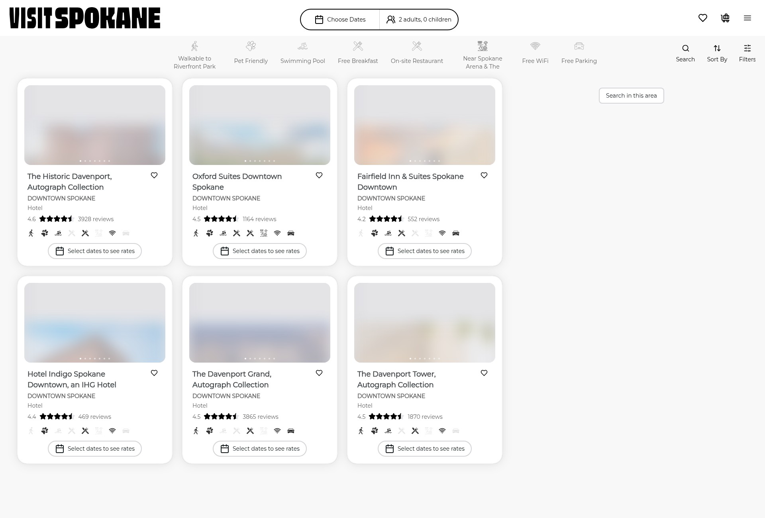Click parking car icon on Fairfield Inn card
This screenshot has width=765, height=518.
tap(456, 233)
